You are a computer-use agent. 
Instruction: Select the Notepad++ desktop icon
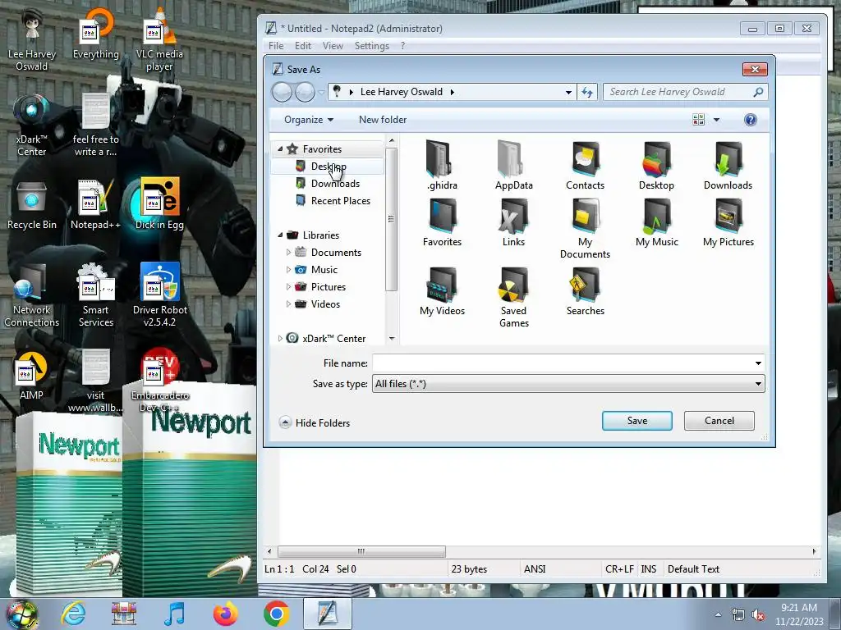pos(95,204)
